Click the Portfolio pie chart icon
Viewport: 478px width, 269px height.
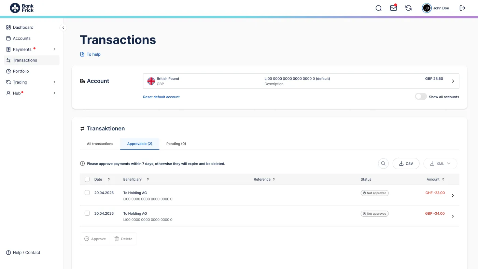click(9, 71)
